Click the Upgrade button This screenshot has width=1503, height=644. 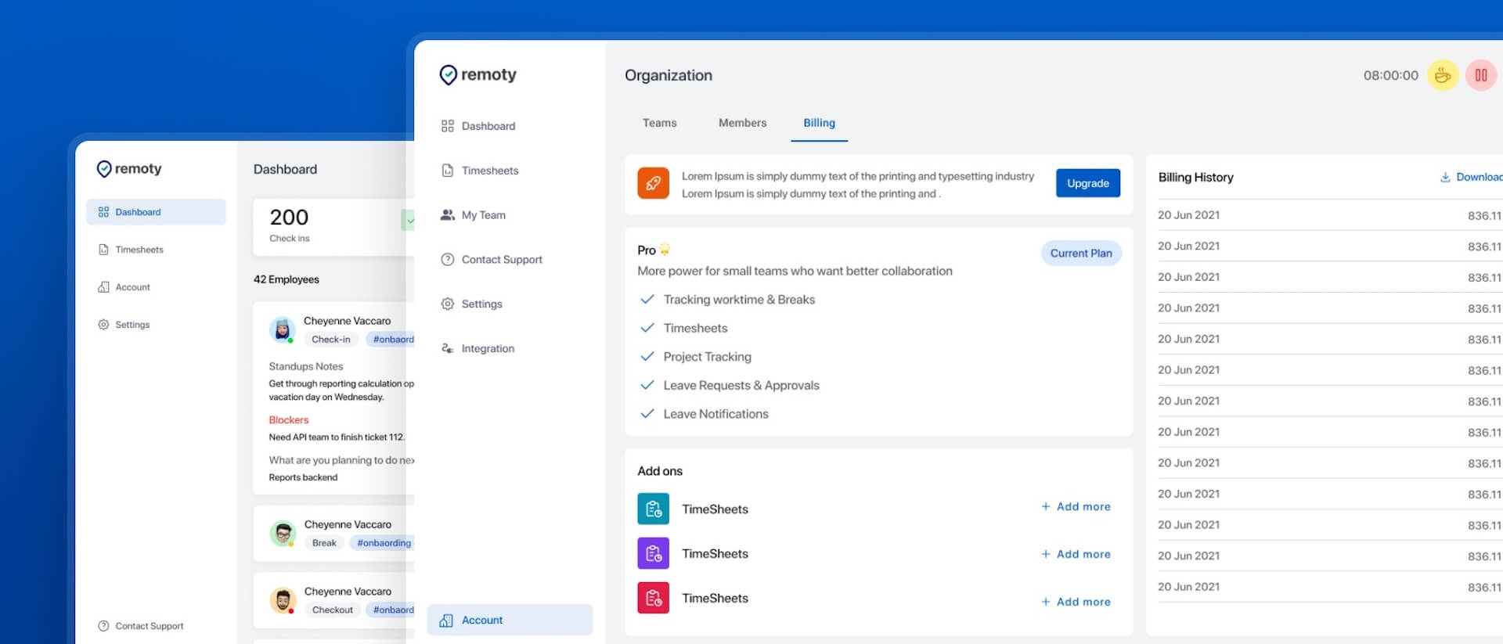(1087, 183)
